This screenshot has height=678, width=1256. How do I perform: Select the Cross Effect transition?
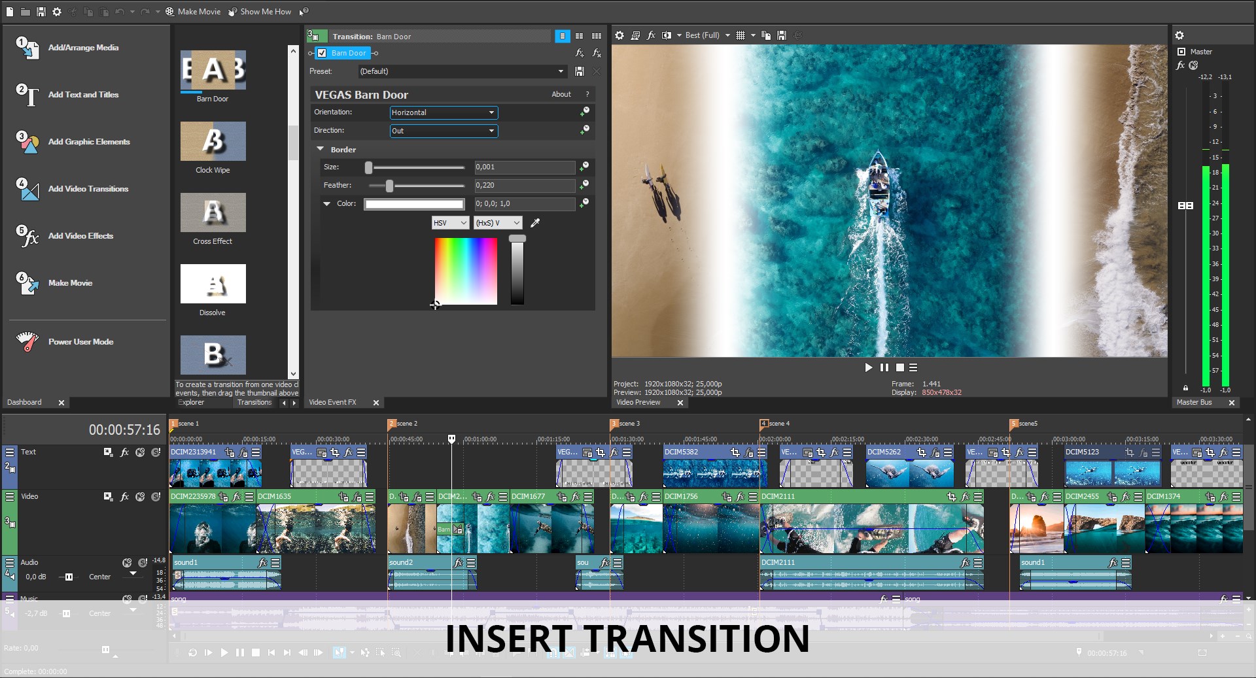[212, 212]
